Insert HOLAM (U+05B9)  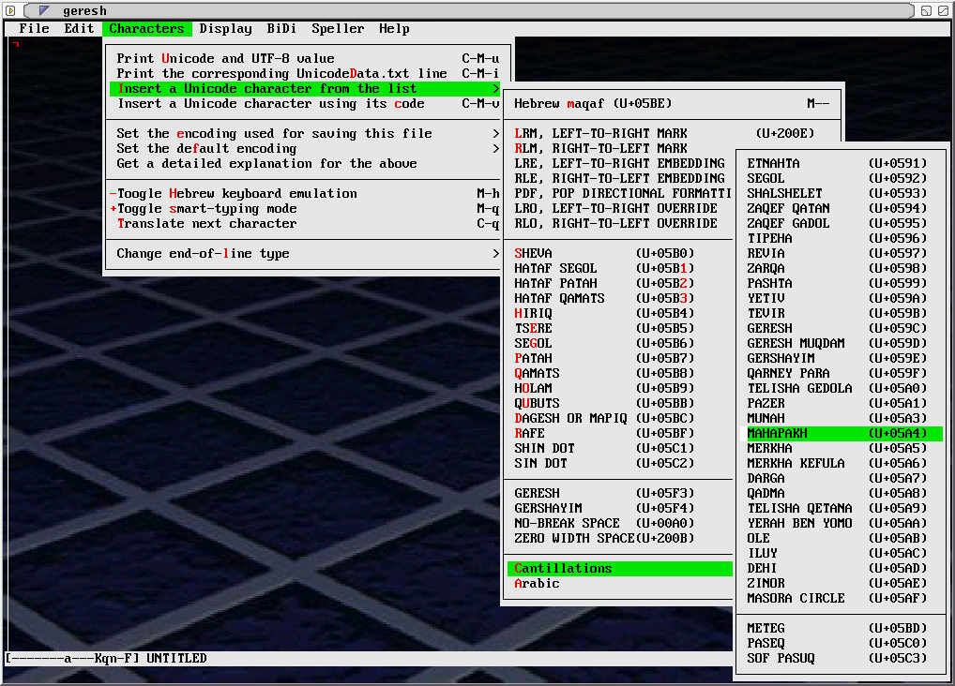pyautogui.click(x=620, y=388)
